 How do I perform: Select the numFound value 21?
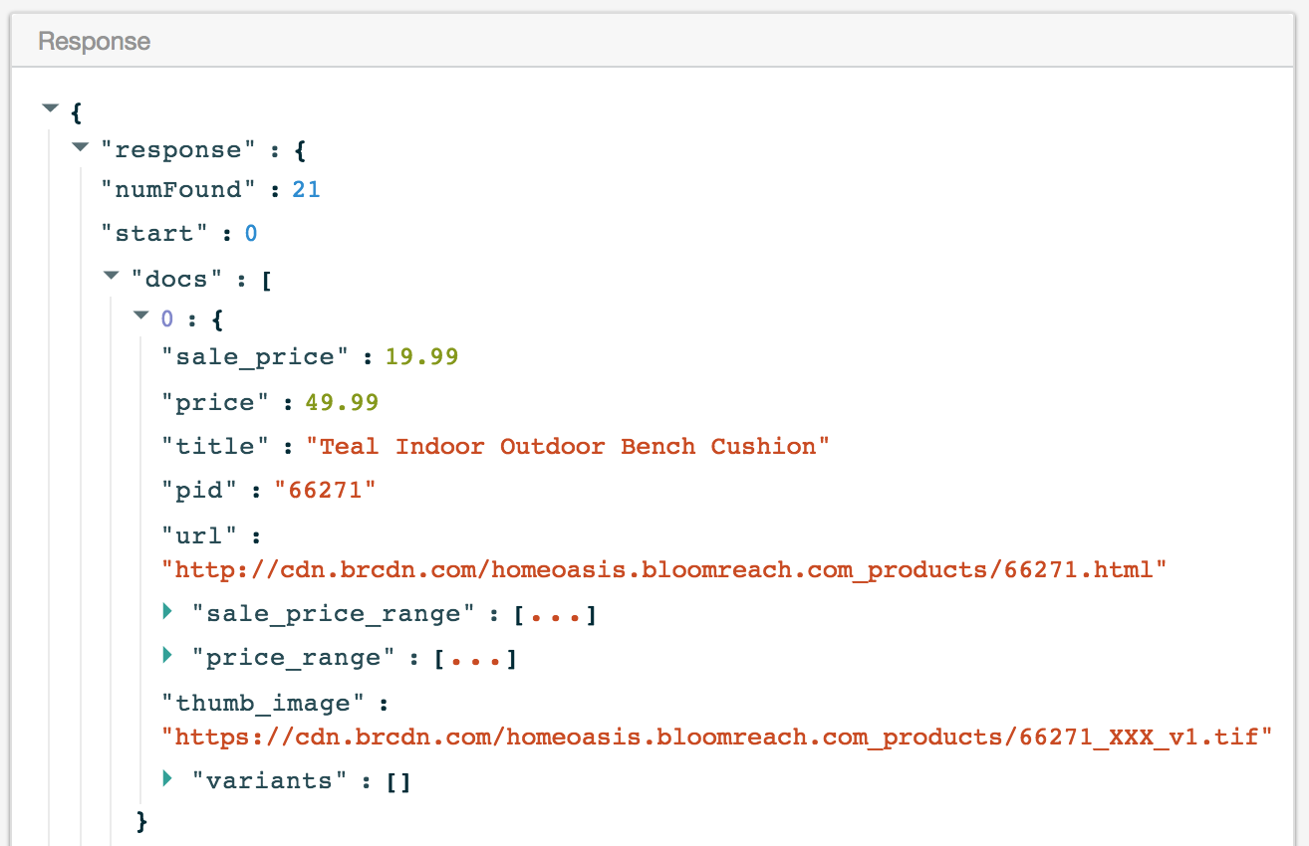306,189
